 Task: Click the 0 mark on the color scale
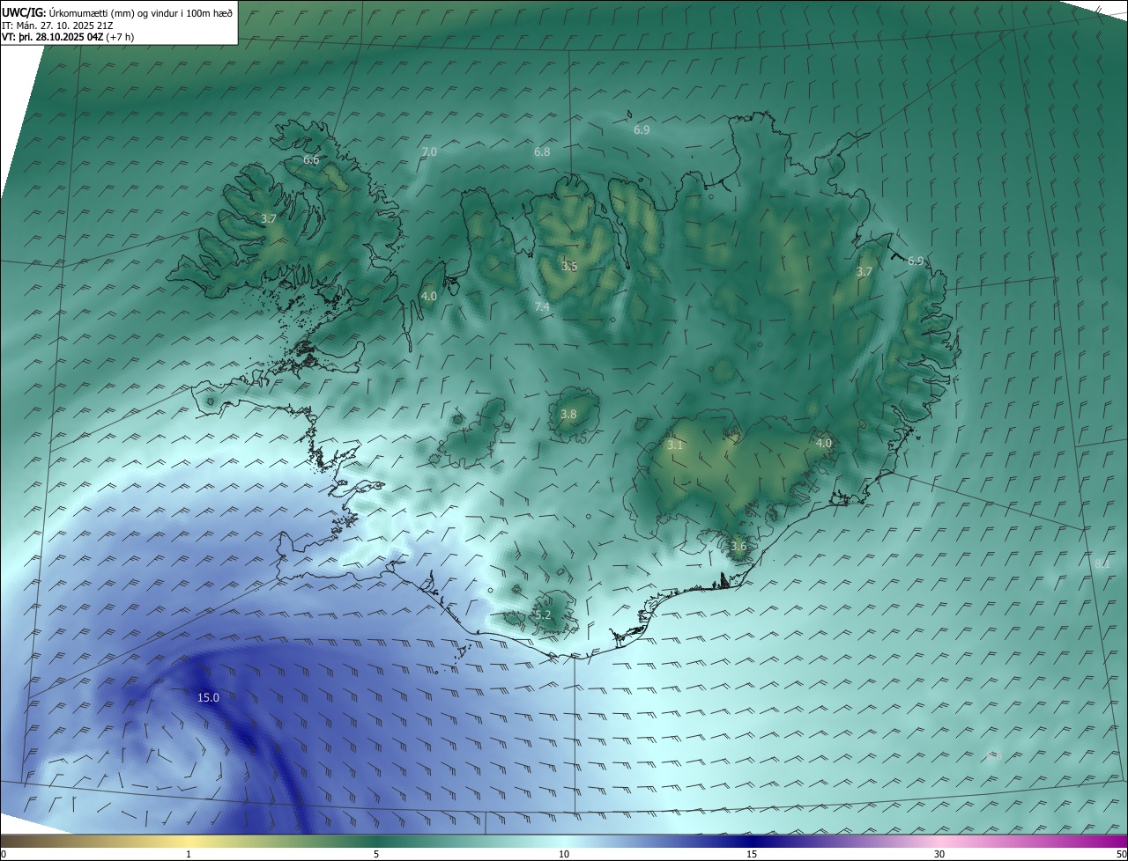click(x=4, y=854)
